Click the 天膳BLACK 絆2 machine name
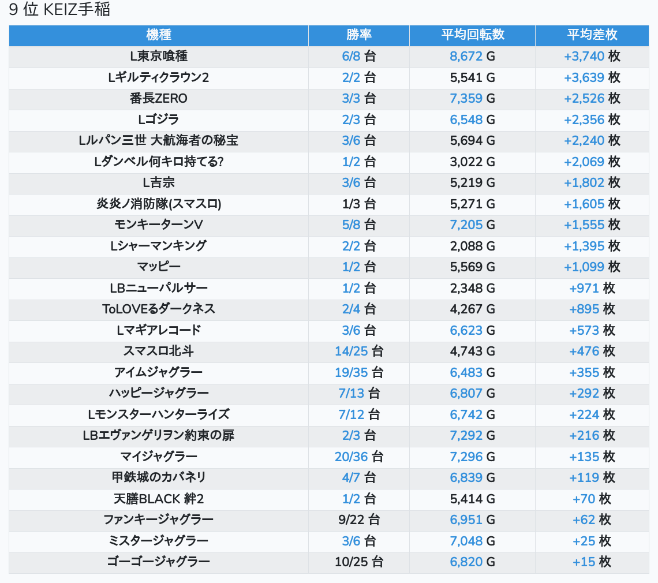Screen dimensions: 658x583 pyautogui.click(x=159, y=499)
